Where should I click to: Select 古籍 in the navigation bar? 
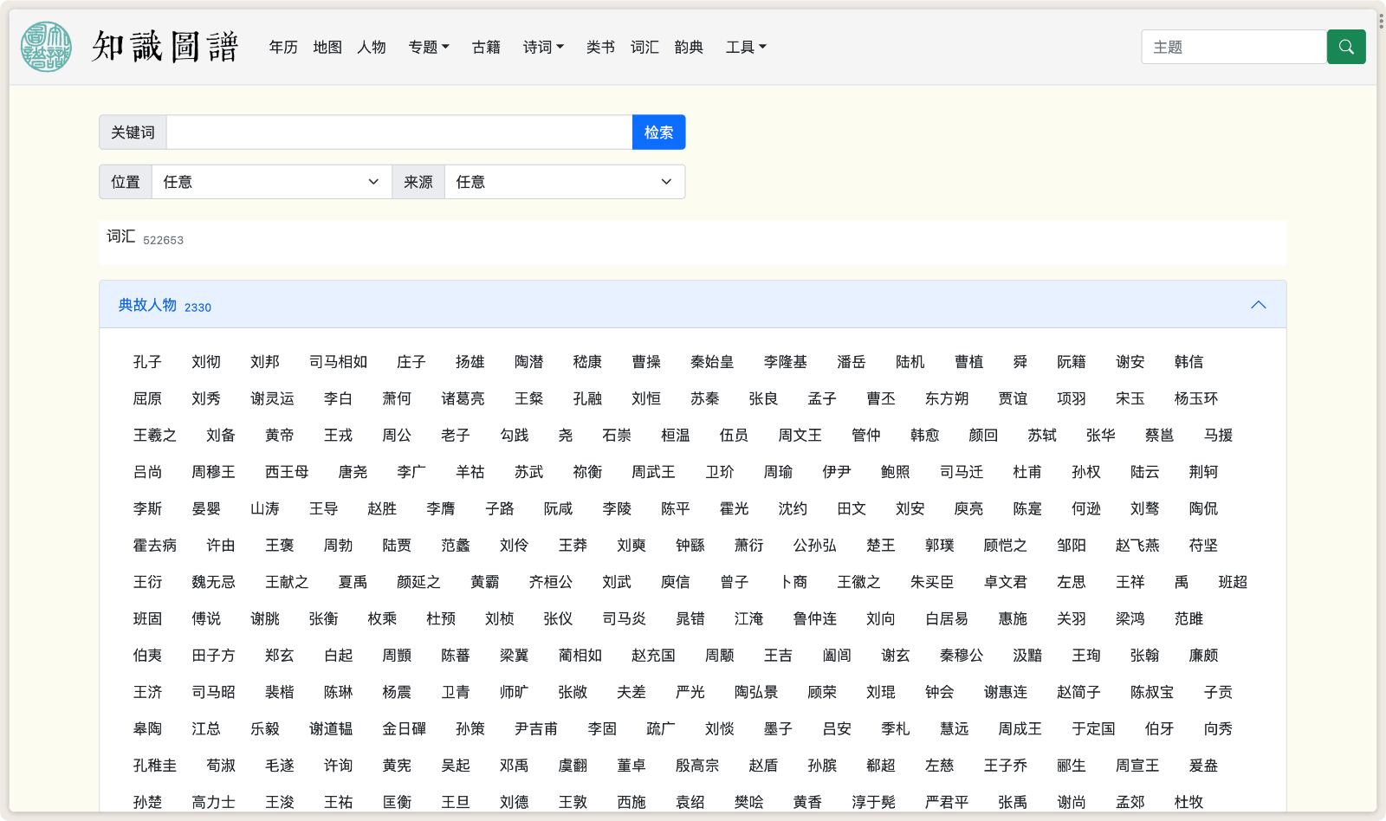click(486, 47)
